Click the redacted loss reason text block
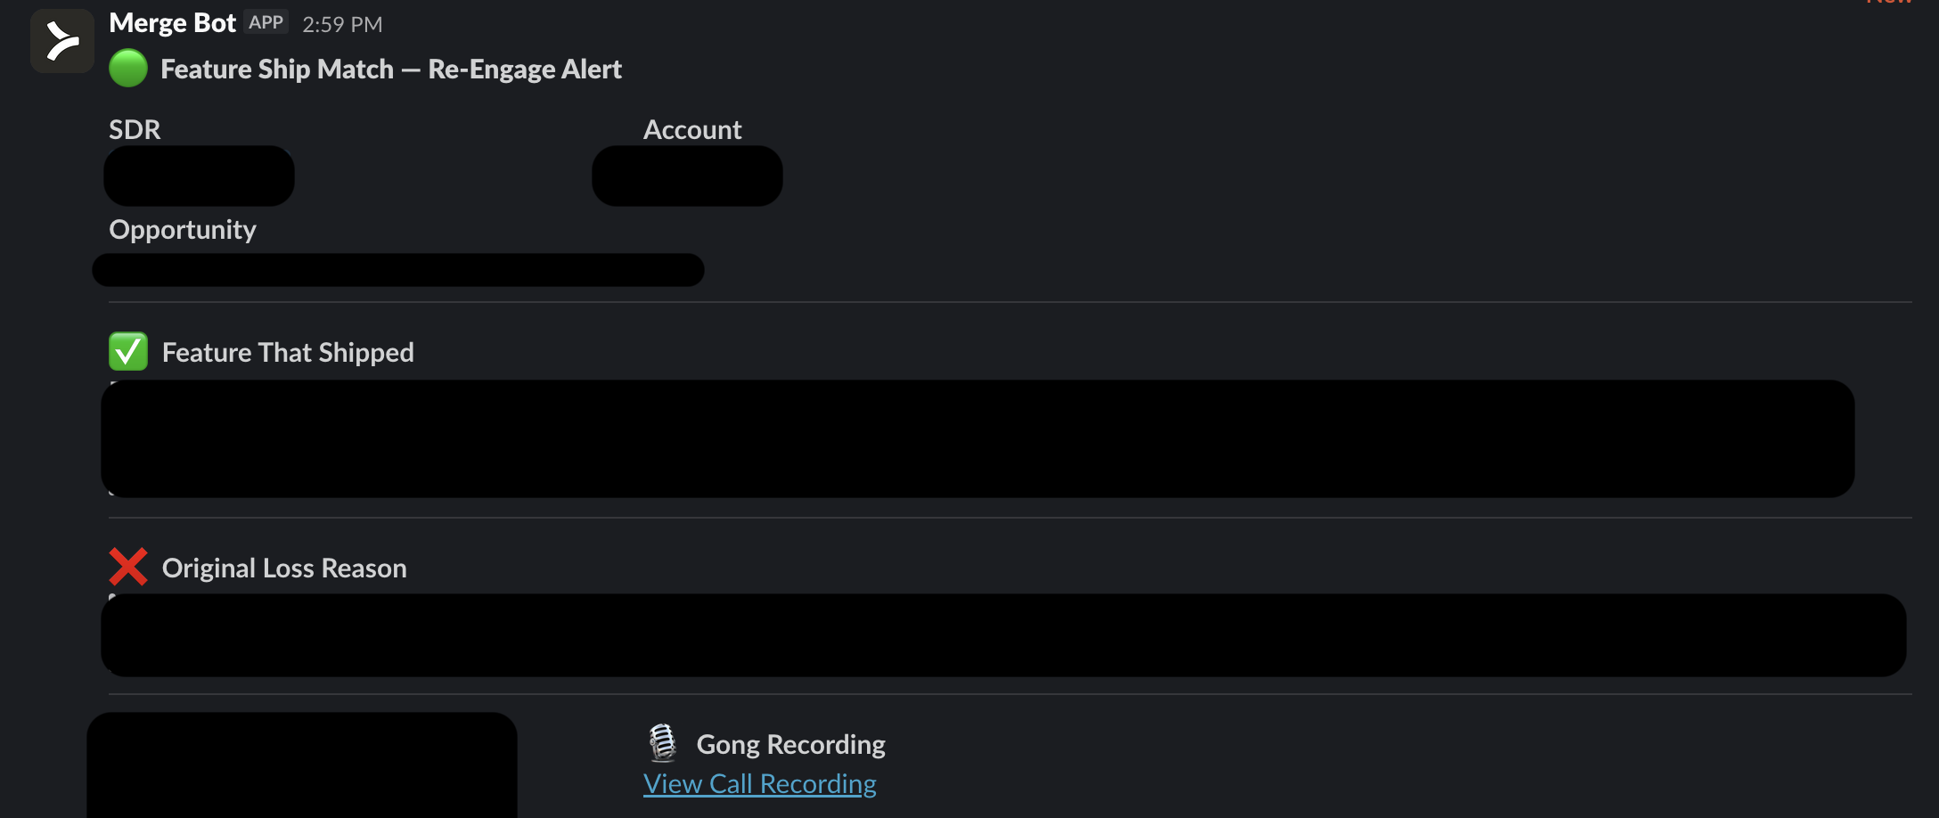The image size is (1939, 818). point(1003,635)
